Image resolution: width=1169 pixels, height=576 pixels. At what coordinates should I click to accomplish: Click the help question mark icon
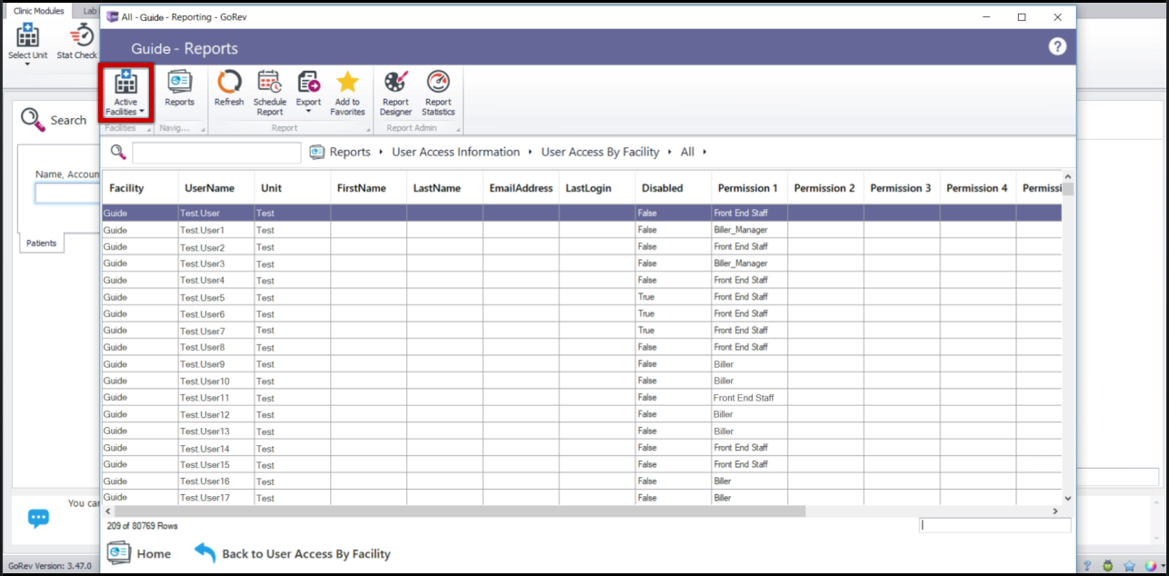point(1057,46)
